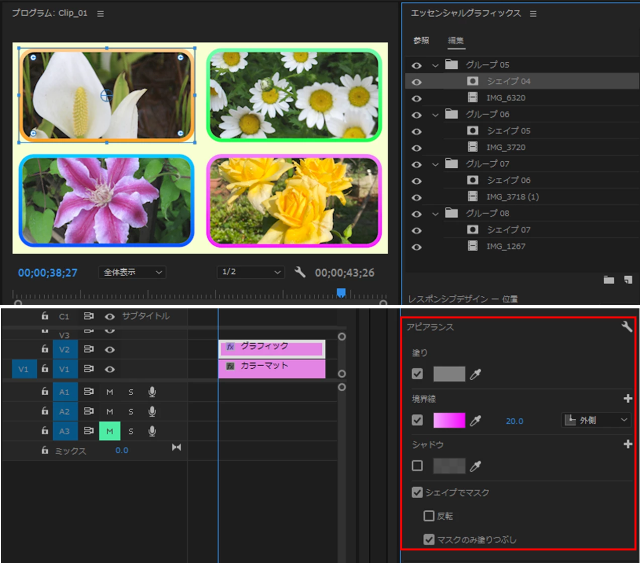Image resolution: width=640 pixels, height=563 pixels.
Task: Toggle lock on A1 track
Action: (x=45, y=391)
